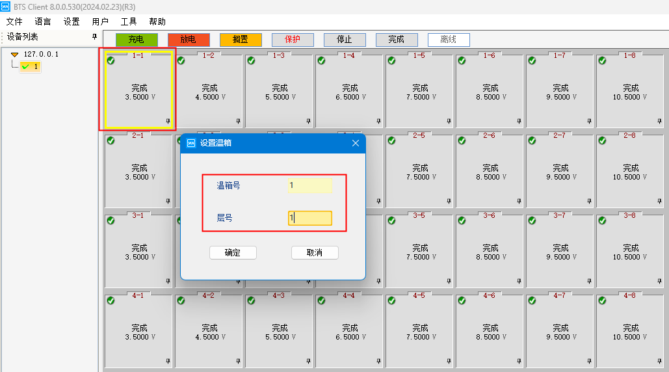The width and height of the screenshot is (669, 372).
Task: Select channel 1-6 showing 8.5000 V
Action: click(x=490, y=91)
